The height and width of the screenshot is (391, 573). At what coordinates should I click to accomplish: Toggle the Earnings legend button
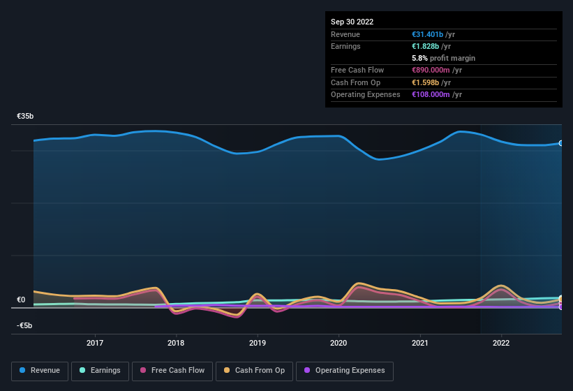click(100, 371)
